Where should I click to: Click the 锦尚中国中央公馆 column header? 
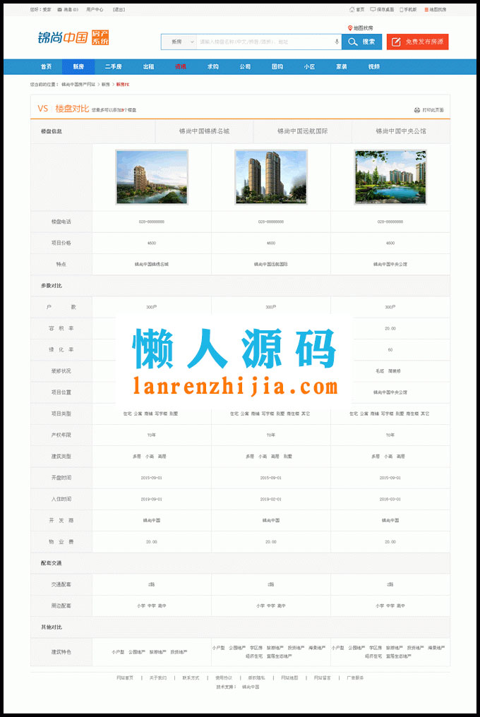401,131
